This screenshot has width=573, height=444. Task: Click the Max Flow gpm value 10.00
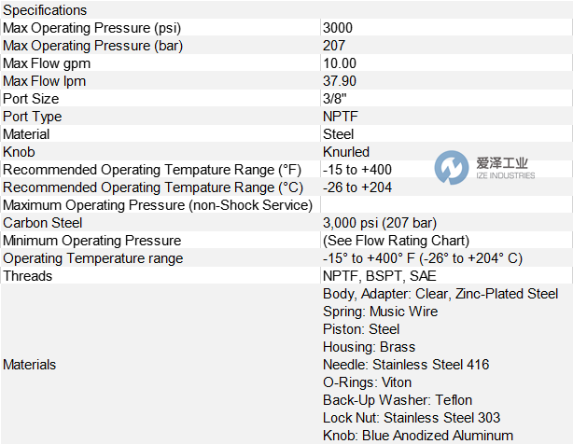point(340,63)
